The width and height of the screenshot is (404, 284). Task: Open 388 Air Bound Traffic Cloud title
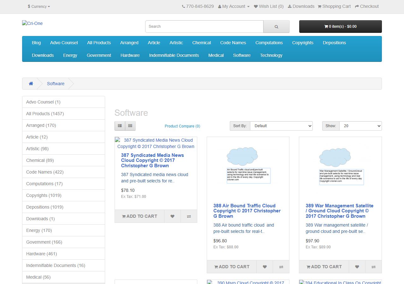(x=247, y=211)
